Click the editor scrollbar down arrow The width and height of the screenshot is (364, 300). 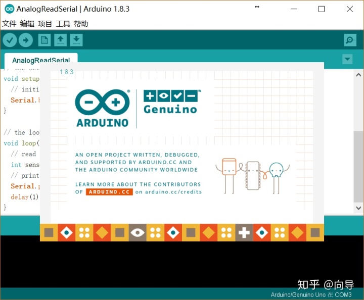[358, 208]
